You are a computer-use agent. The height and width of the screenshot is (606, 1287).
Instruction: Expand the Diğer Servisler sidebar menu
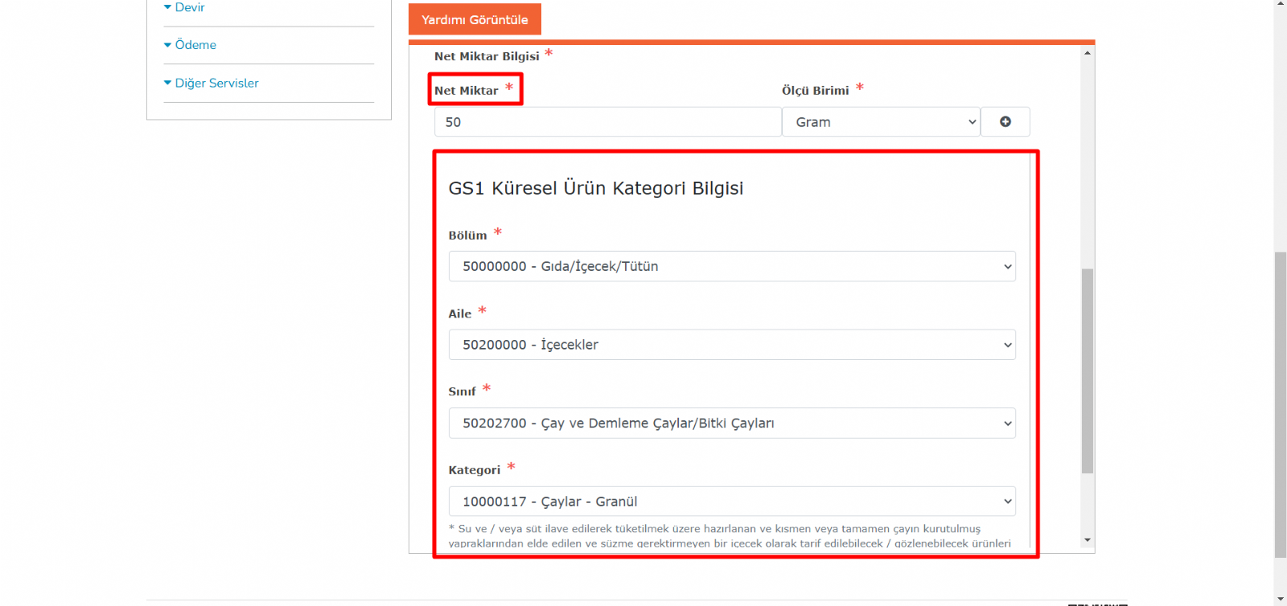click(x=216, y=84)
